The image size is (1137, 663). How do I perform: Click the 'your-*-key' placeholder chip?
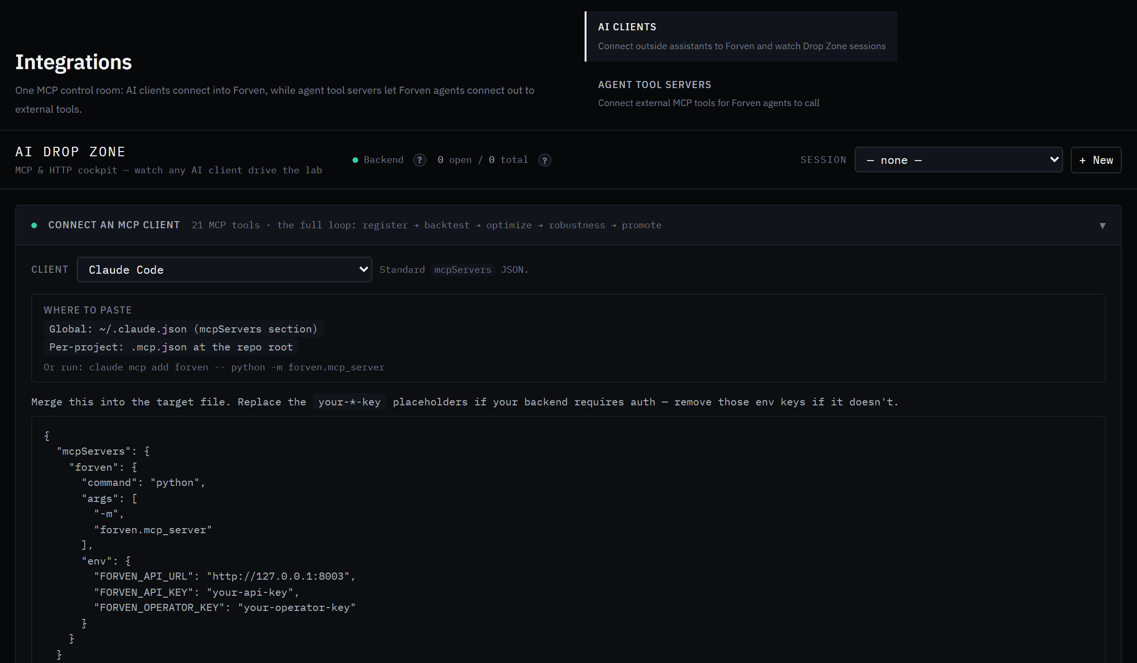(350, 402)
